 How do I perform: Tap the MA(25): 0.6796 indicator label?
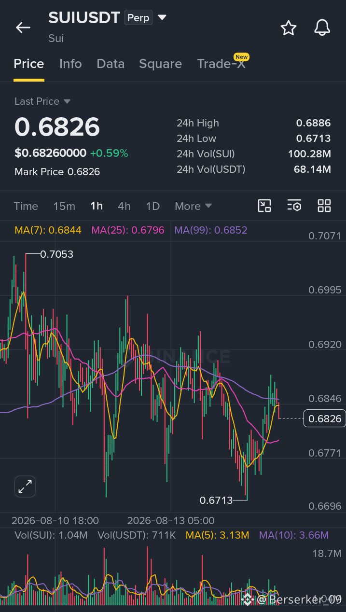[x=128, y=230]
